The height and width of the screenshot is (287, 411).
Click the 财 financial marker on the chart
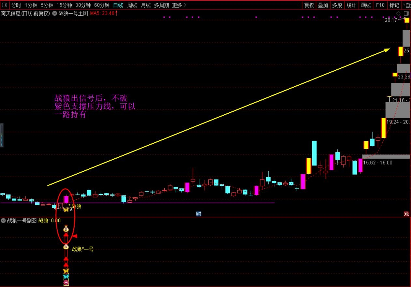tap(198, 214)
